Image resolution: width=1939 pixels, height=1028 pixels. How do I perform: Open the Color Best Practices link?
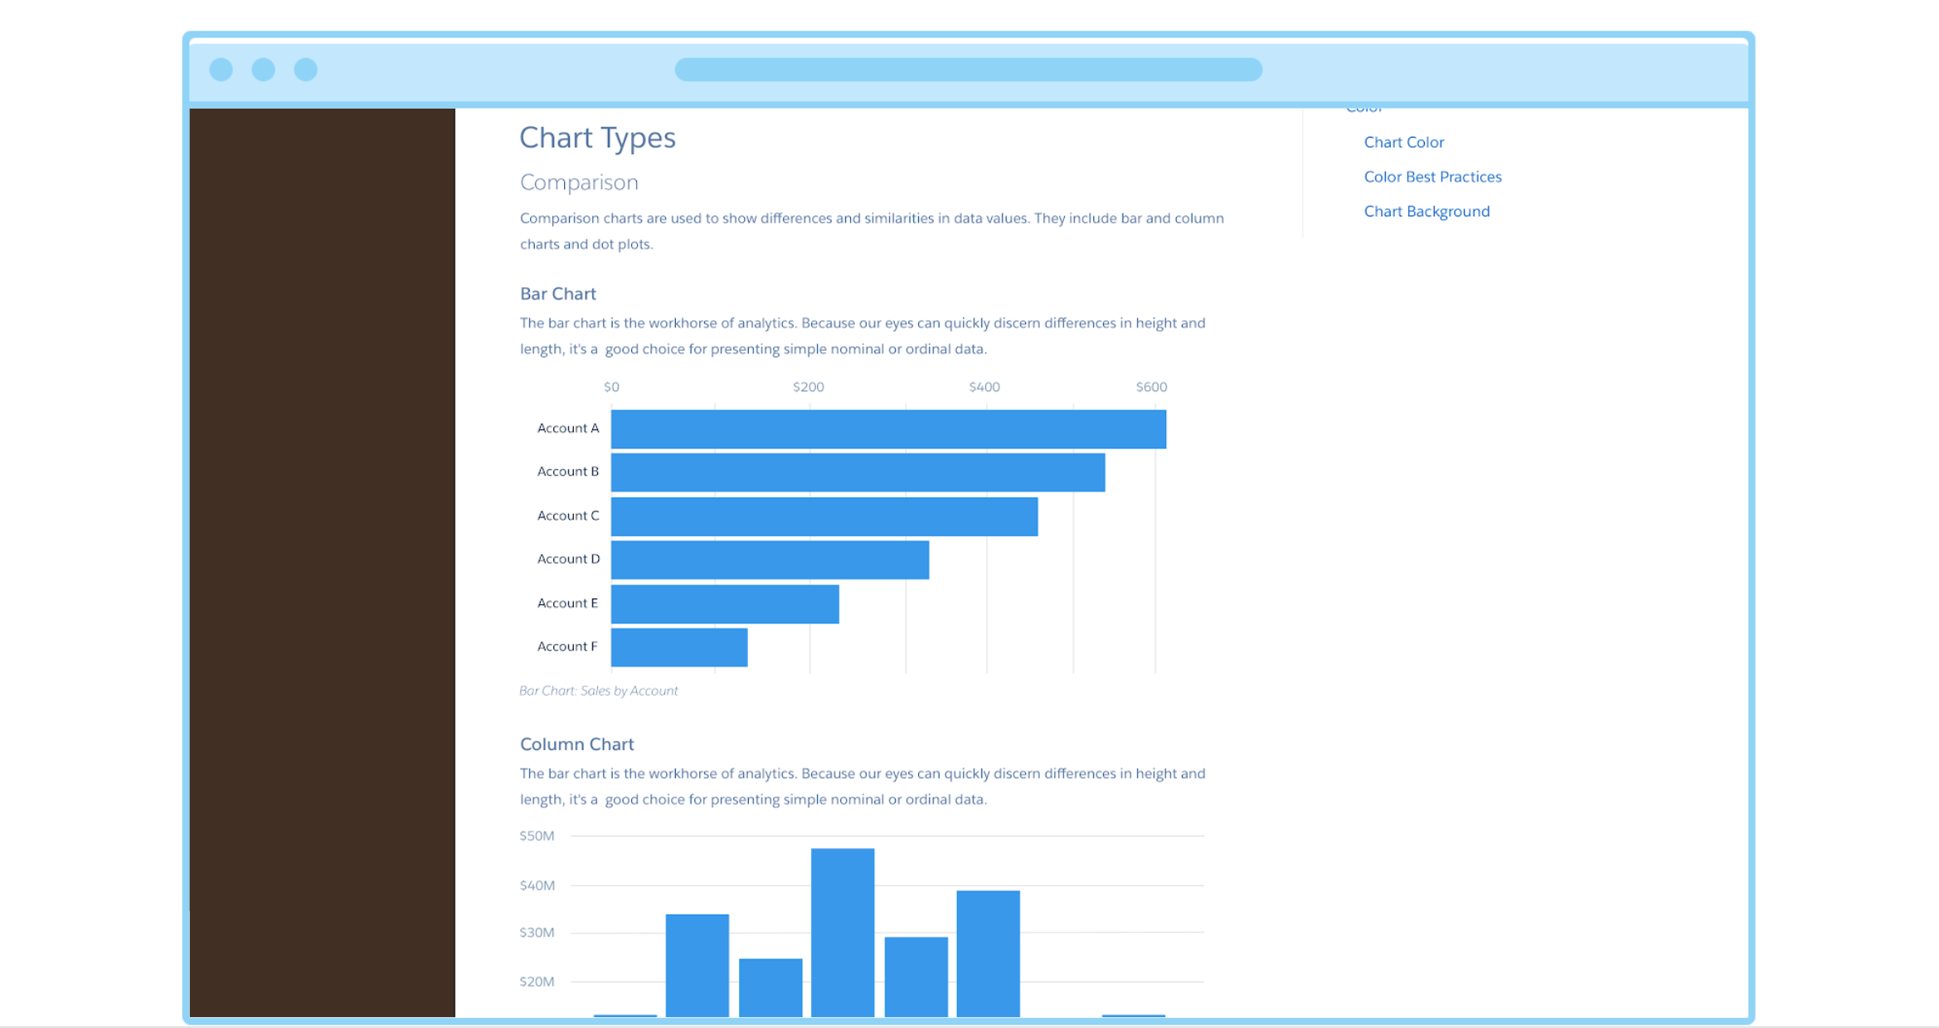tap(1432, 177)
